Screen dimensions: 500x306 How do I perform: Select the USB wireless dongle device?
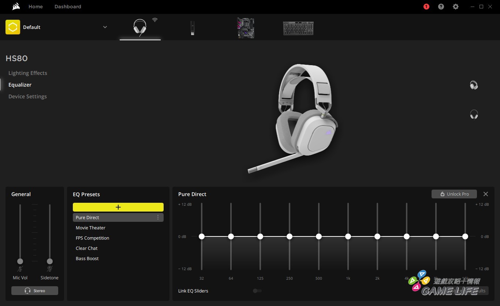pyautogui.click(x=193, y=28)
